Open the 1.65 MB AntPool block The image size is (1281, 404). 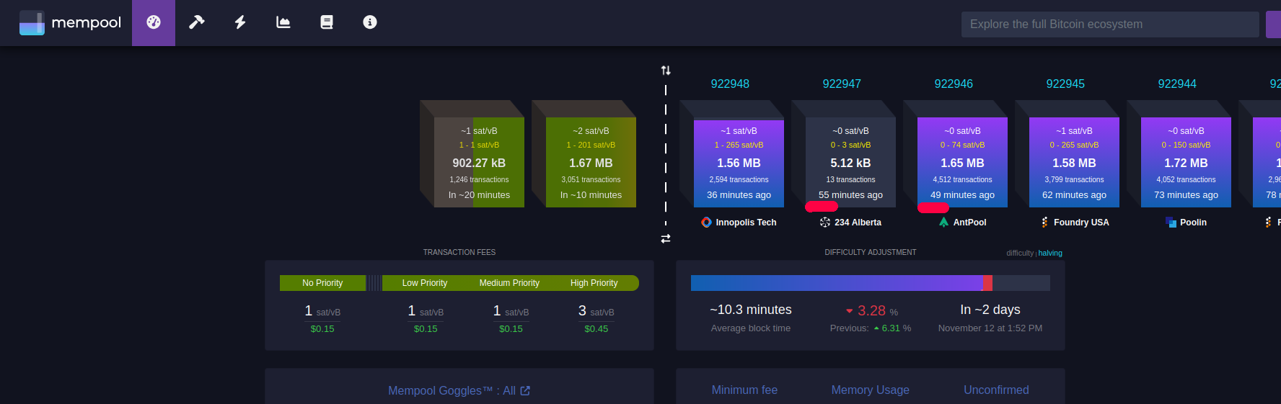[962, 163]
